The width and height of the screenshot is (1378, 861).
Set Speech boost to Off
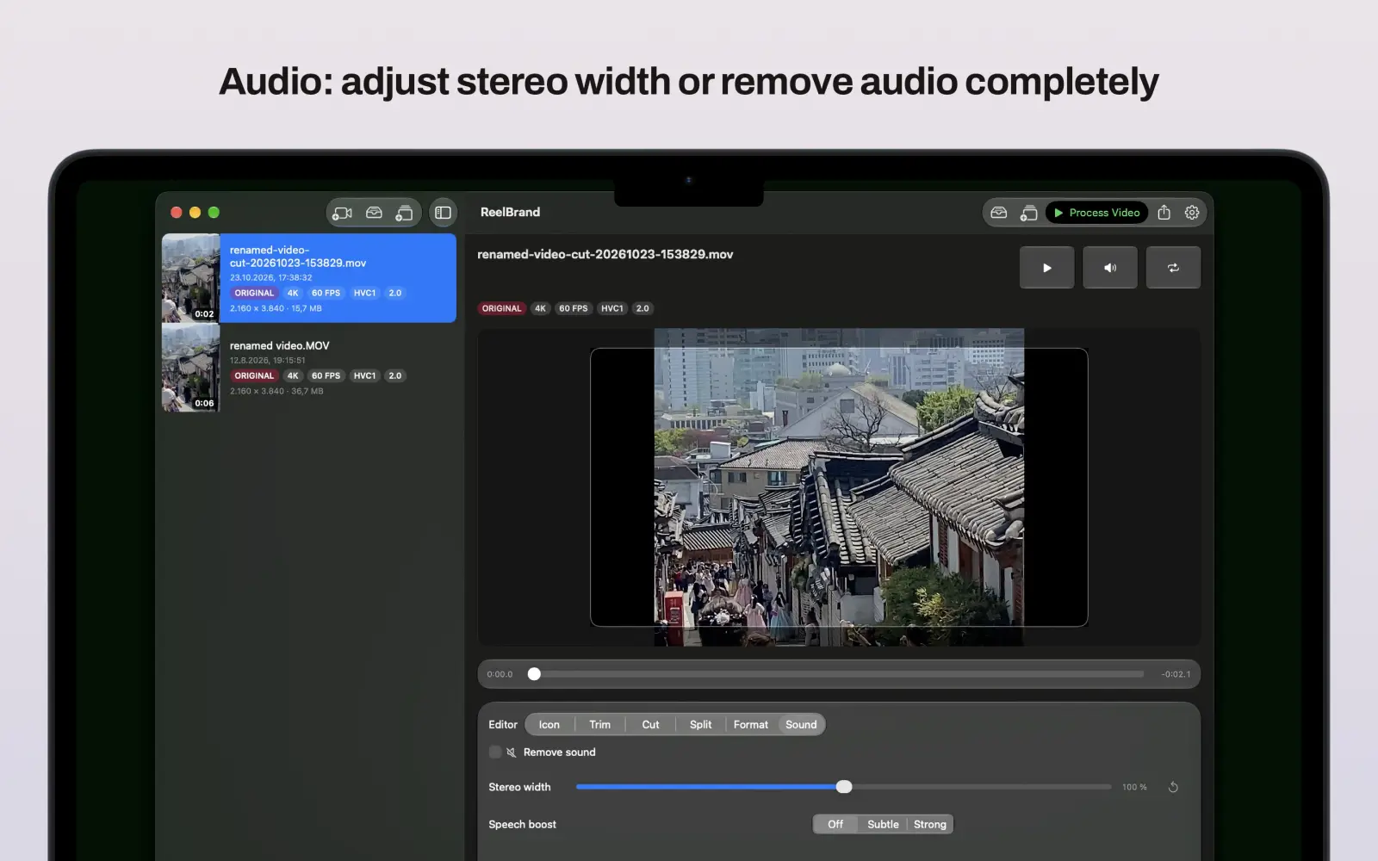click(x=835, y=825)
